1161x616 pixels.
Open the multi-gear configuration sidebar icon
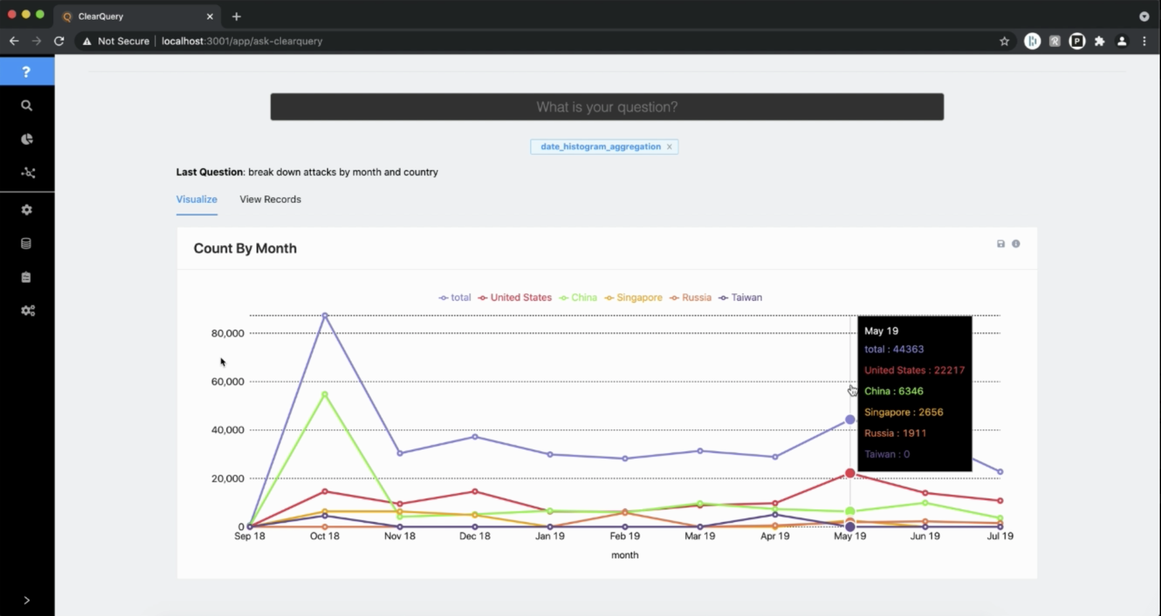pyautogui.click(x=28, y=310)
